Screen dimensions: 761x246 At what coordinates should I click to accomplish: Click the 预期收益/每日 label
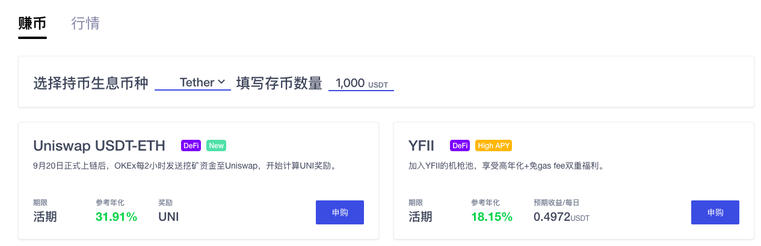(556, 203)
